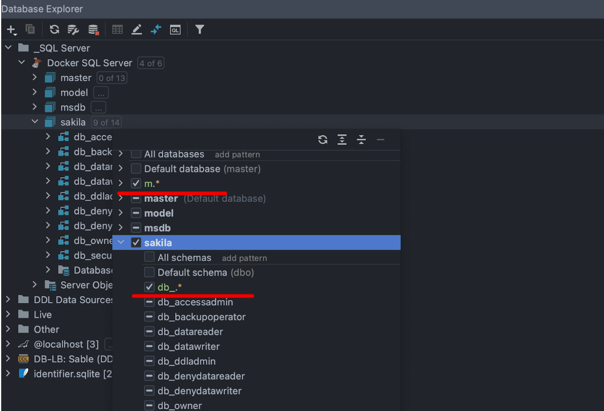Expand all items in schema popup
604x411 pixels.
click(342, 140)
